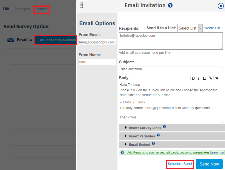
Task: Click the Learn how link
Action: pyautogui.click(x=217, y=152)
